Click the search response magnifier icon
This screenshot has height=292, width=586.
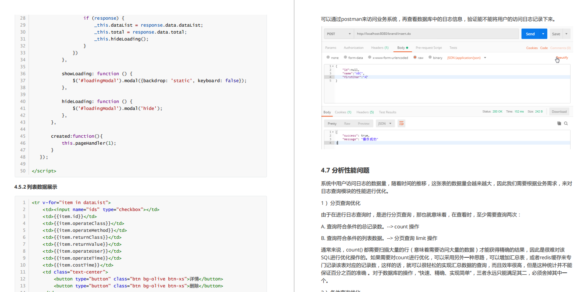point(566,123)
